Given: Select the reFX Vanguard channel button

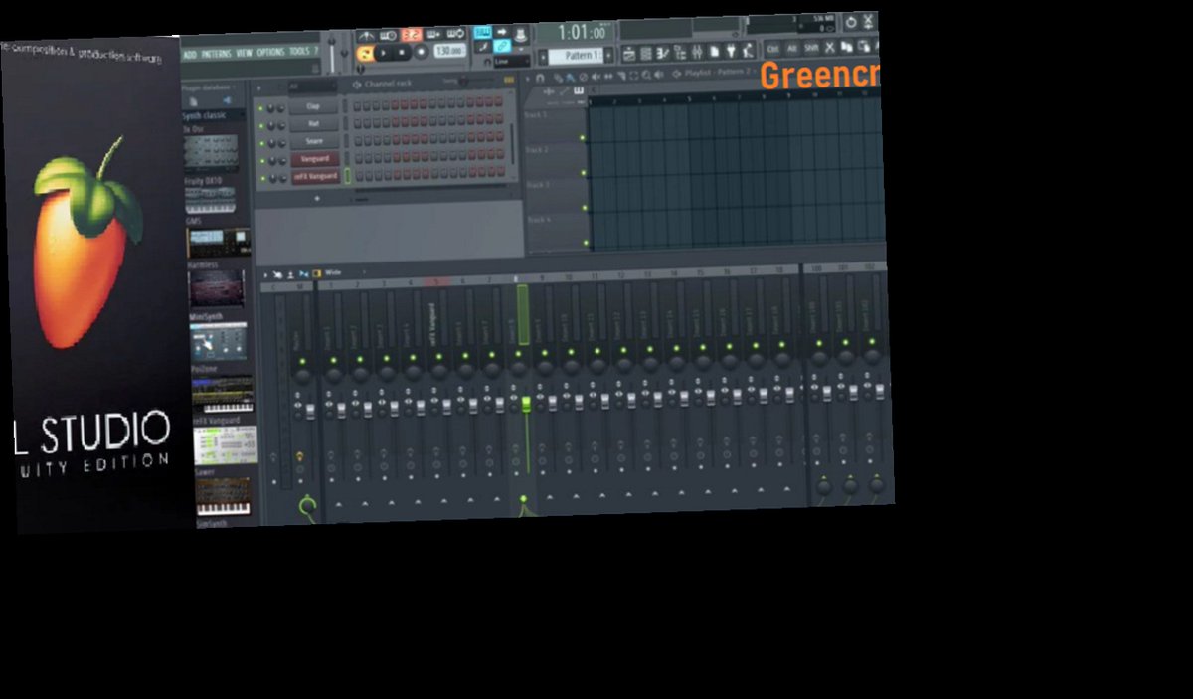Looking at the screenshot, I should tap(316, 176).
